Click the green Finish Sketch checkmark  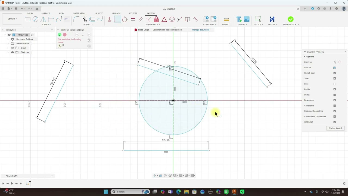(x=291, y=19)
